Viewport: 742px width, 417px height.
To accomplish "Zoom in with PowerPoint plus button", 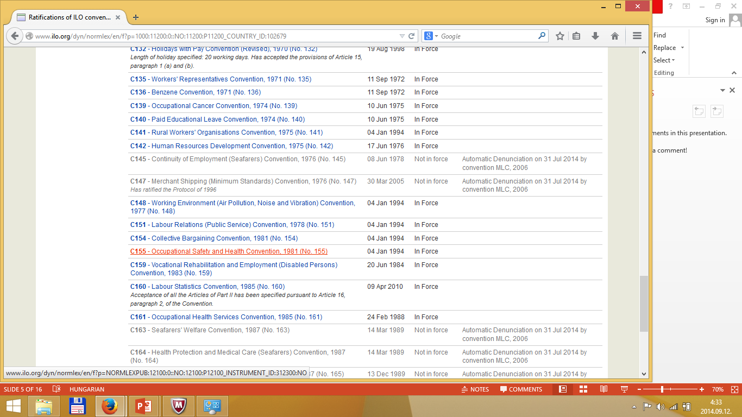I will pos(702,389).
